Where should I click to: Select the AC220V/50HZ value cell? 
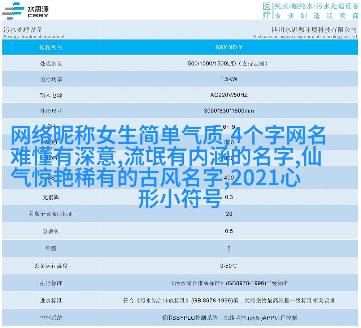229,95
